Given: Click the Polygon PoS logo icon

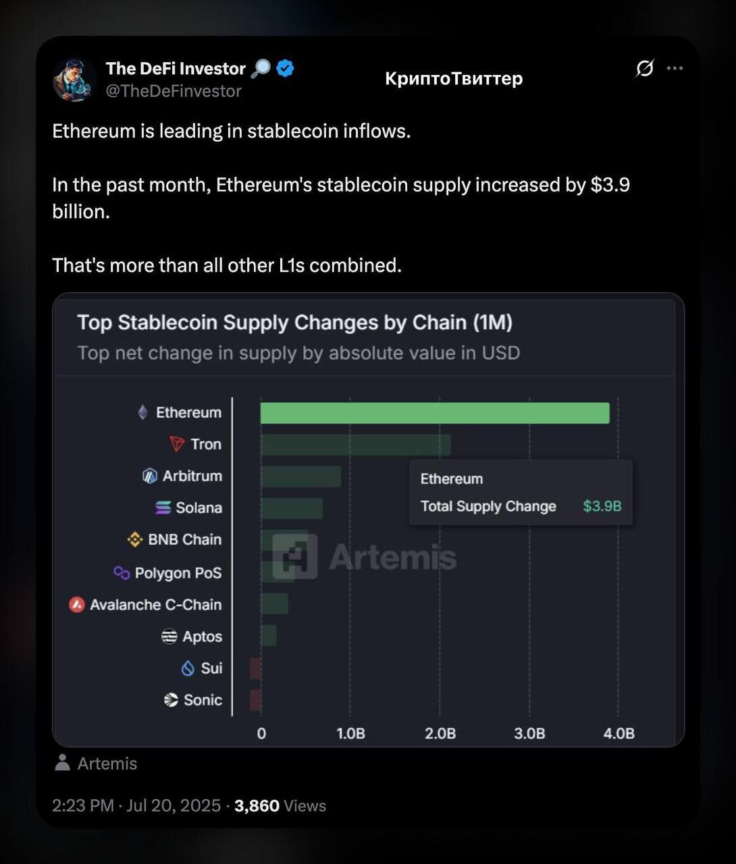Looking at the screenshot, I should coord(122,573).
